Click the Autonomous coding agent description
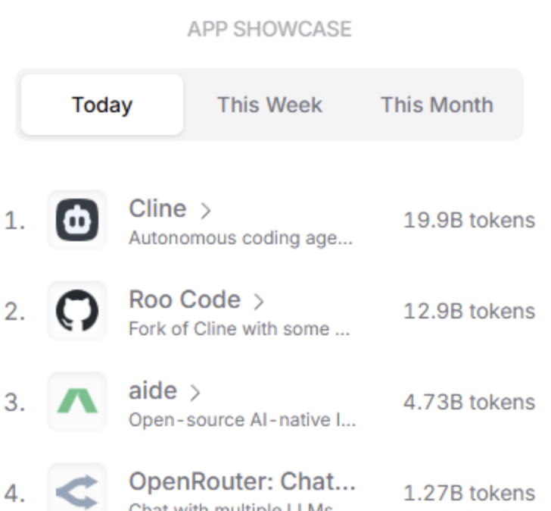The image size is (551, 511). (x=241, y=238)
